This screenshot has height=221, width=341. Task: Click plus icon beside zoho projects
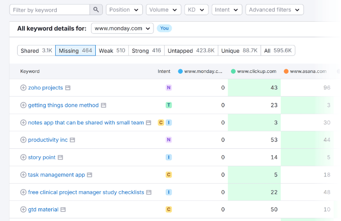[23, 88]
